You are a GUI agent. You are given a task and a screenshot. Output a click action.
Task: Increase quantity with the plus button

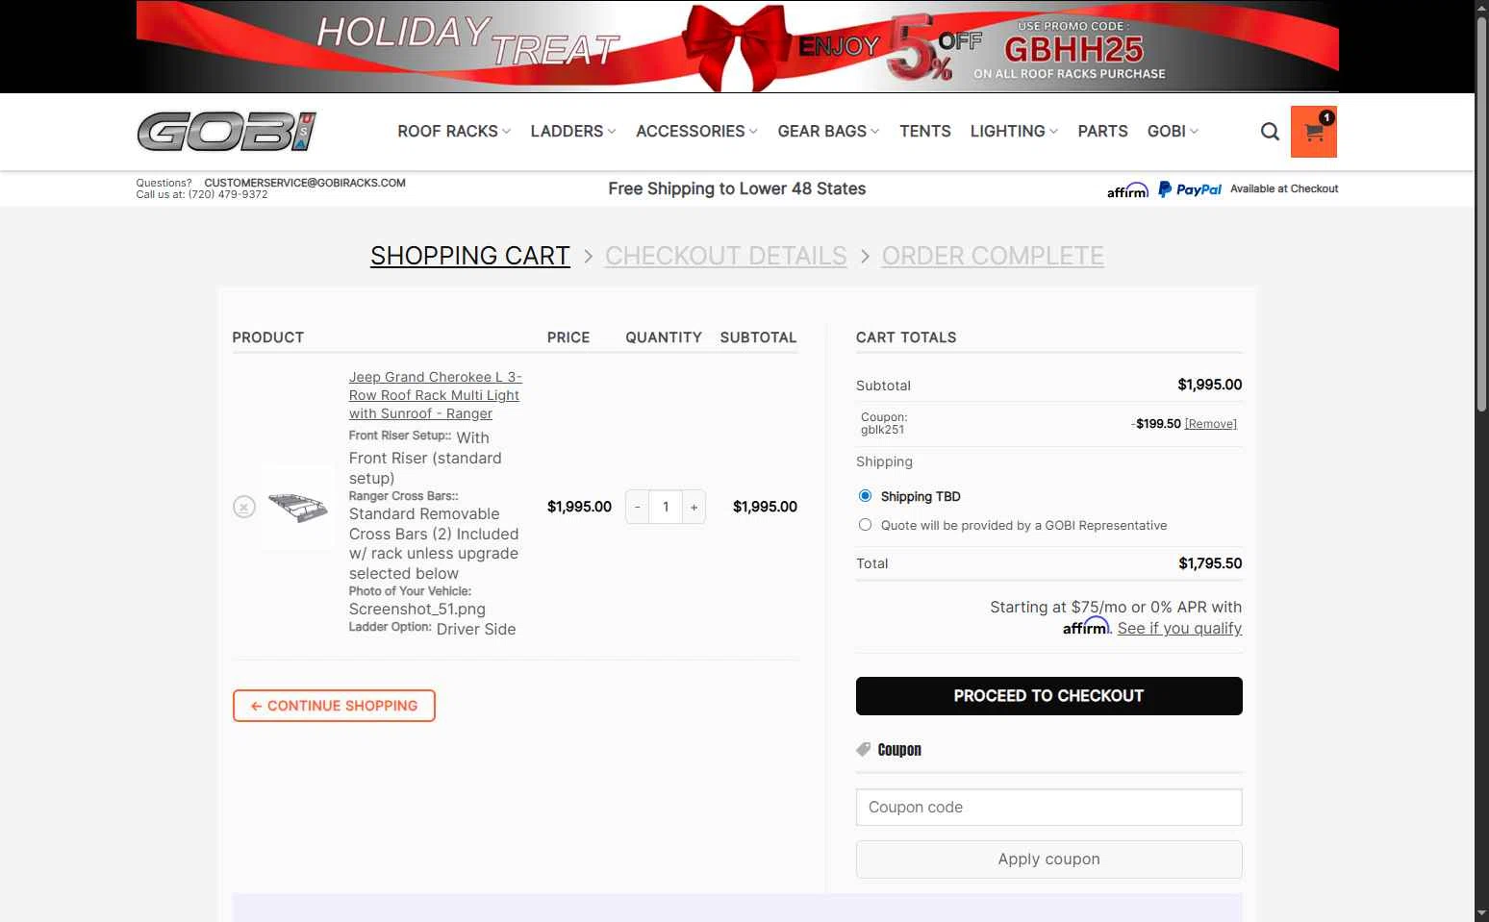tap(694, 507)
